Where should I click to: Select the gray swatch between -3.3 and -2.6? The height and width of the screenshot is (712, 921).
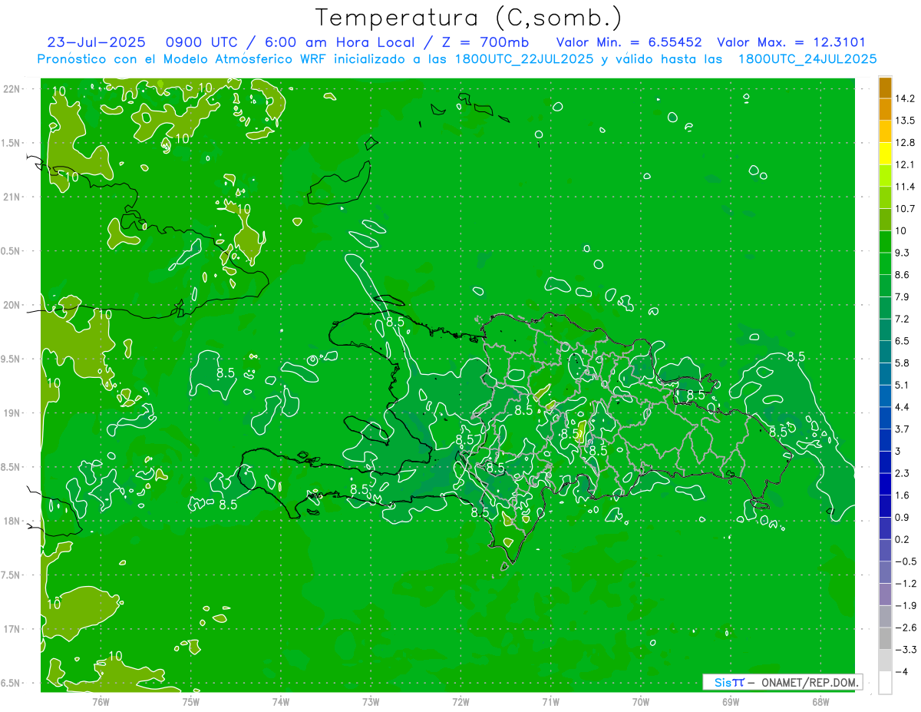(885, 638)
